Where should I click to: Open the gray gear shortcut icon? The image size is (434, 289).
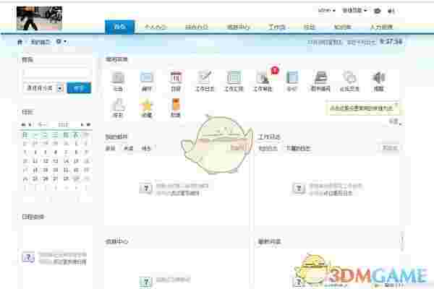(x=349, y=78)
